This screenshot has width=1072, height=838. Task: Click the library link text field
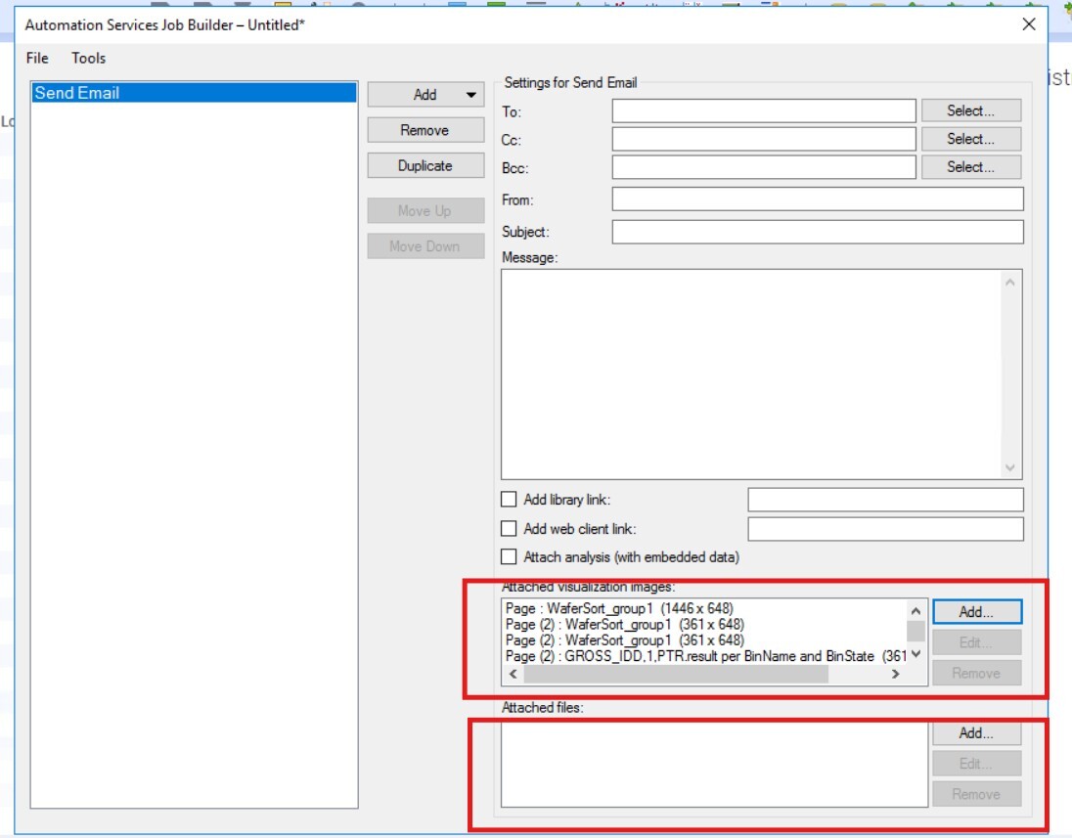(x=885, y=500)
